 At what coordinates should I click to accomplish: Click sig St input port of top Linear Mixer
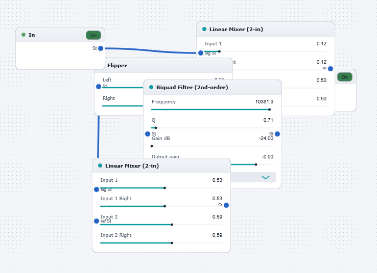[201, 53]
